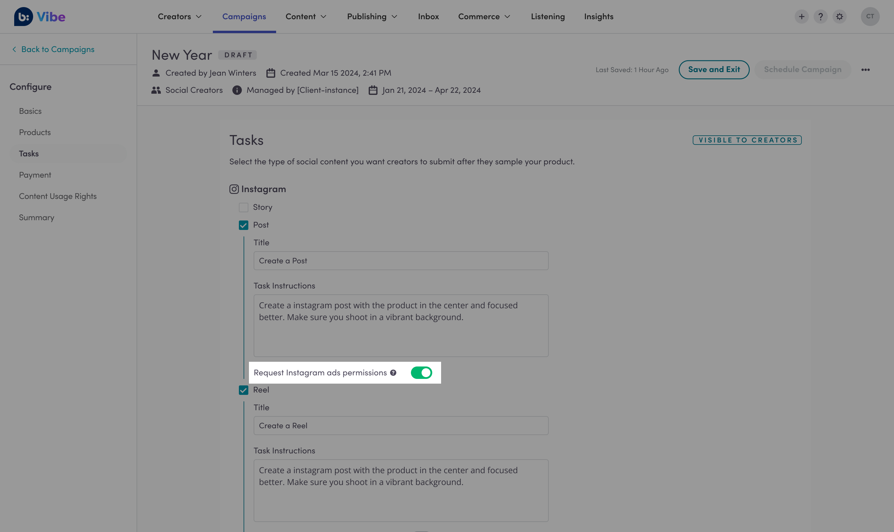This screenshot has height=532, width=894.
Task: Uncheck the Post checkbox
Action: pyautogui.click(x=244, y=225)
